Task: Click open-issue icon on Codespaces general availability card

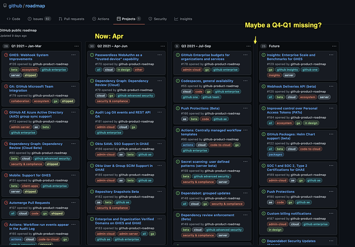Action: [178, 81]
